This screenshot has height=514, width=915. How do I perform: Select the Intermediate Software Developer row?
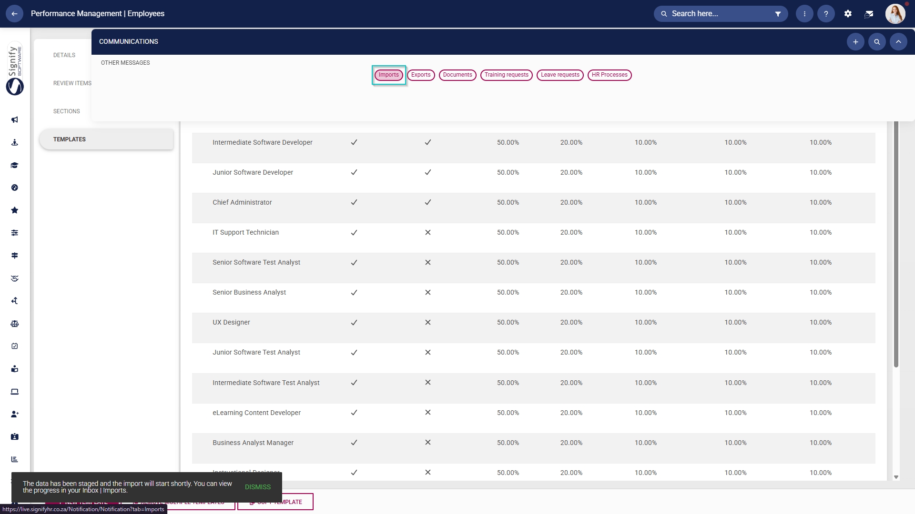click(533, 148)
